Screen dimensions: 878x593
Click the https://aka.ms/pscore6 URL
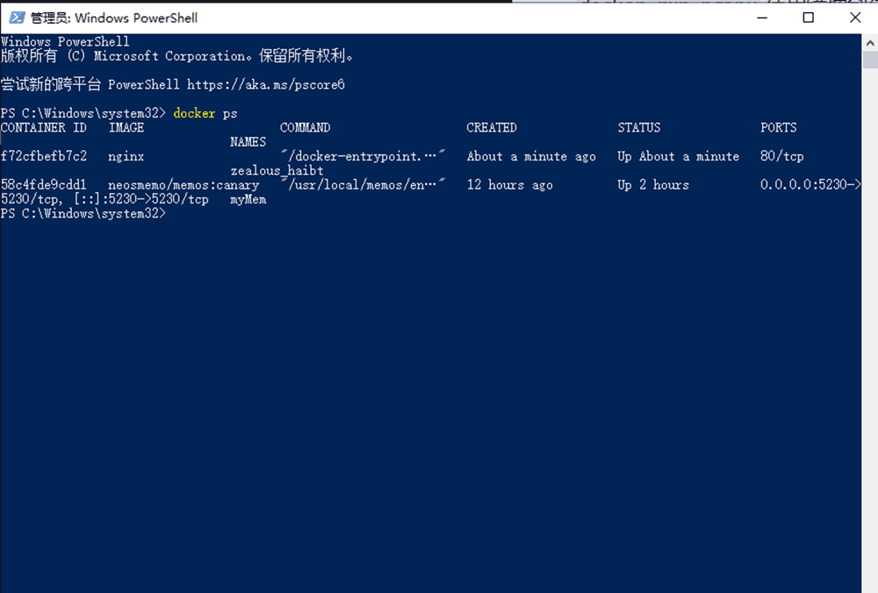(x=265, y=85)
